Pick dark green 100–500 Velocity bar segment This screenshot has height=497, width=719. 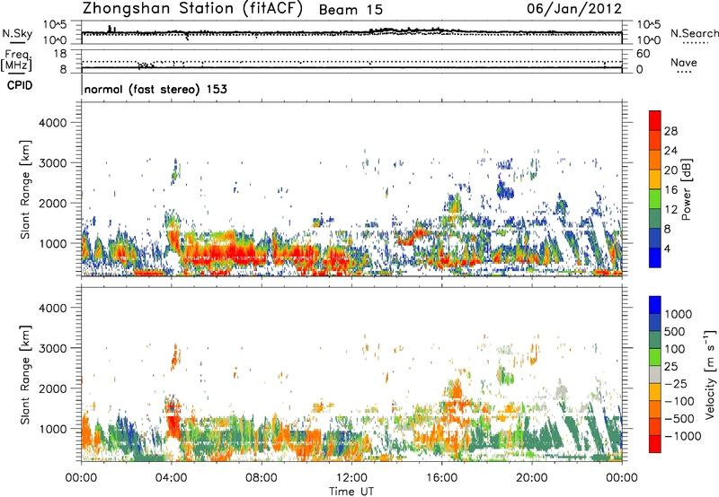point(655,340)
